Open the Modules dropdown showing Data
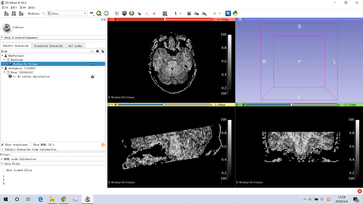 [x=67, y=14]
